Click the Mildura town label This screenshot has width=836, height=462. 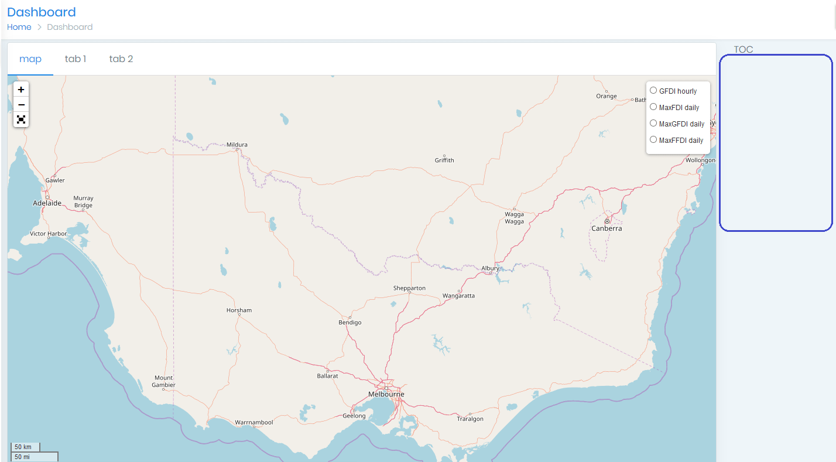[x=237, y=145]
